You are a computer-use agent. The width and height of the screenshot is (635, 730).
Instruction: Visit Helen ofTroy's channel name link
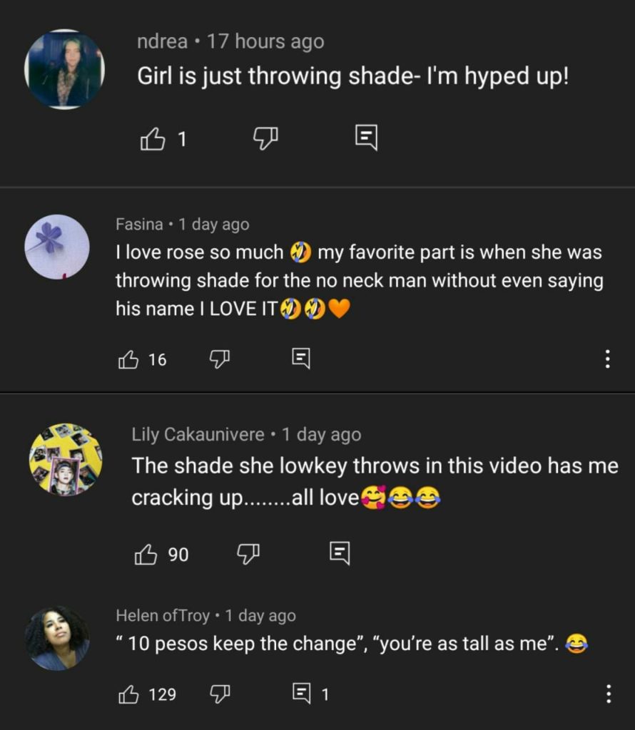pos(163,615)
